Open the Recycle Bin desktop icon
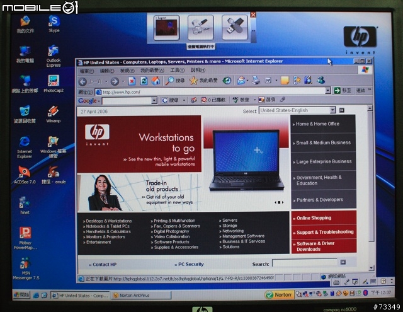 pyautogui.click(x=25, y=114)
